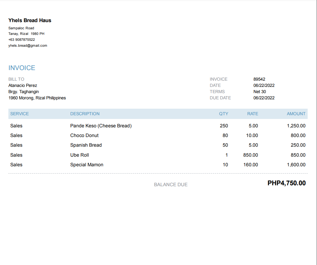Click amount 1,600.00 for Special Mamon
317x265 pixels.
[x=296, y=165]
